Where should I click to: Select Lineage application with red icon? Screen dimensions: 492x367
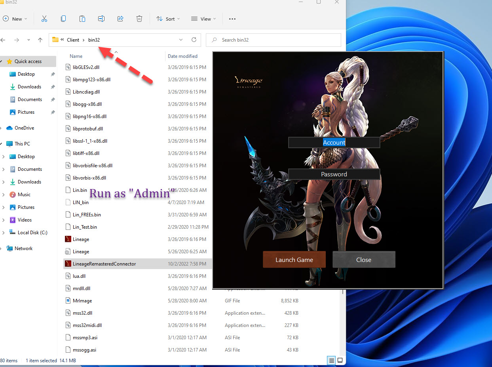(x=81, y=239)
